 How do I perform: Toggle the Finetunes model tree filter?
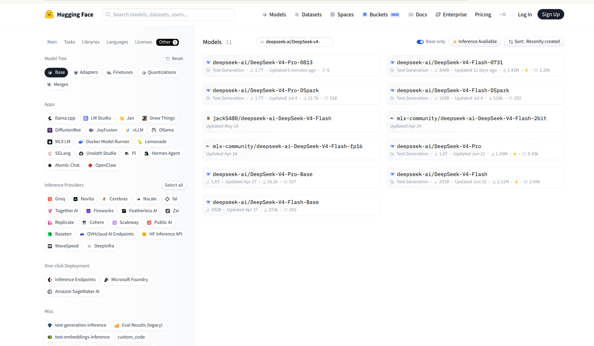click(x=120, y=72)
